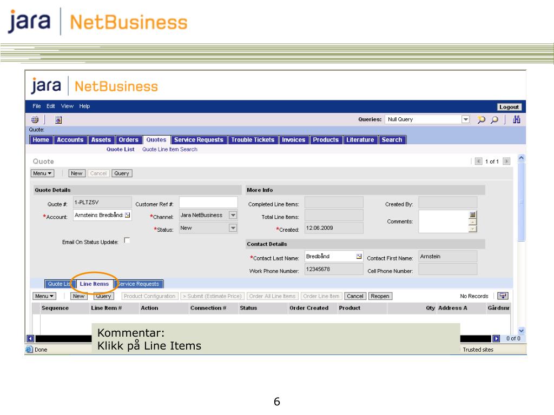The width and height of the screenshot is (554, 415).
Task: Open the Trouble Tickets tab
Action: point(253,140)
